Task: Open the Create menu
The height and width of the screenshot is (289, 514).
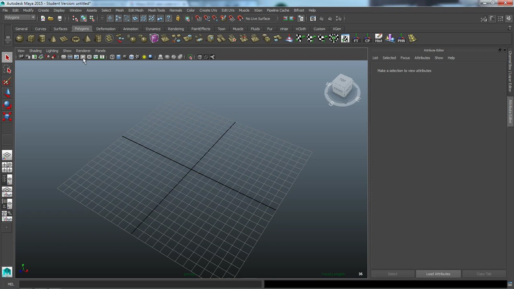Action: (x=43, y=10)
